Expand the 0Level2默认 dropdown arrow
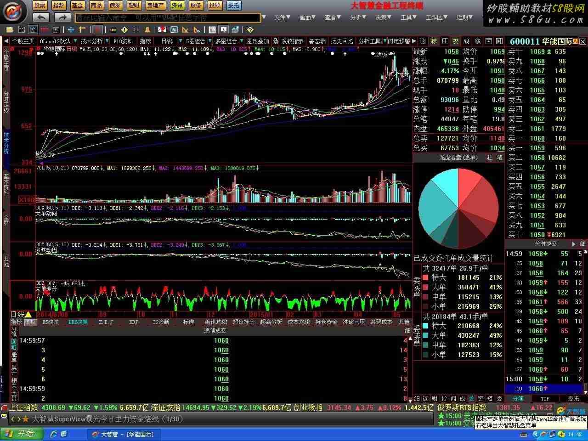This screenshot has height=441, width=588. 75,41
